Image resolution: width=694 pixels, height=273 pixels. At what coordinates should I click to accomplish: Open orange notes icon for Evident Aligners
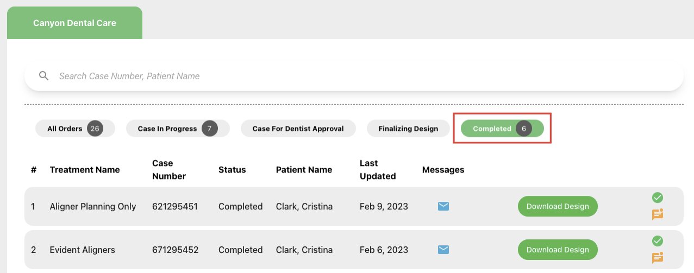[x=658, y=258]
